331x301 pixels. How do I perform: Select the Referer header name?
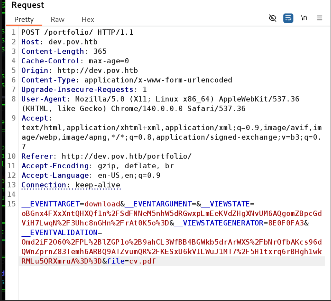tap(37, 156)
